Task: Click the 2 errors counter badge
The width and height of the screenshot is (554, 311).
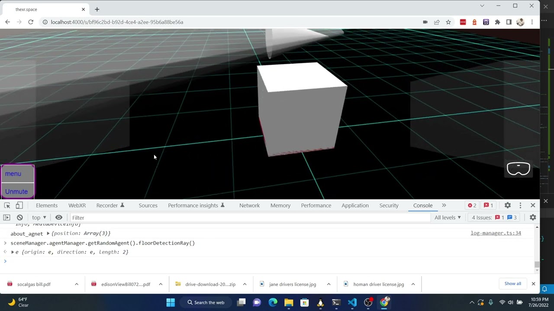Action: [x=472, y=205]
